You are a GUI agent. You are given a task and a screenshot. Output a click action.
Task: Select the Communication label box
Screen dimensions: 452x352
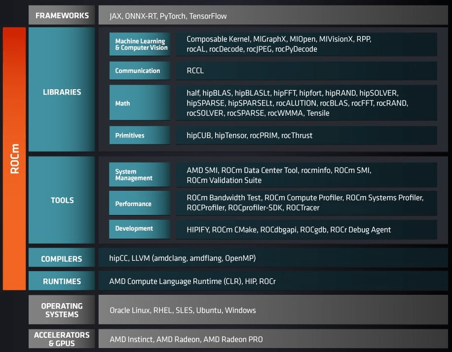click(140, 70)
